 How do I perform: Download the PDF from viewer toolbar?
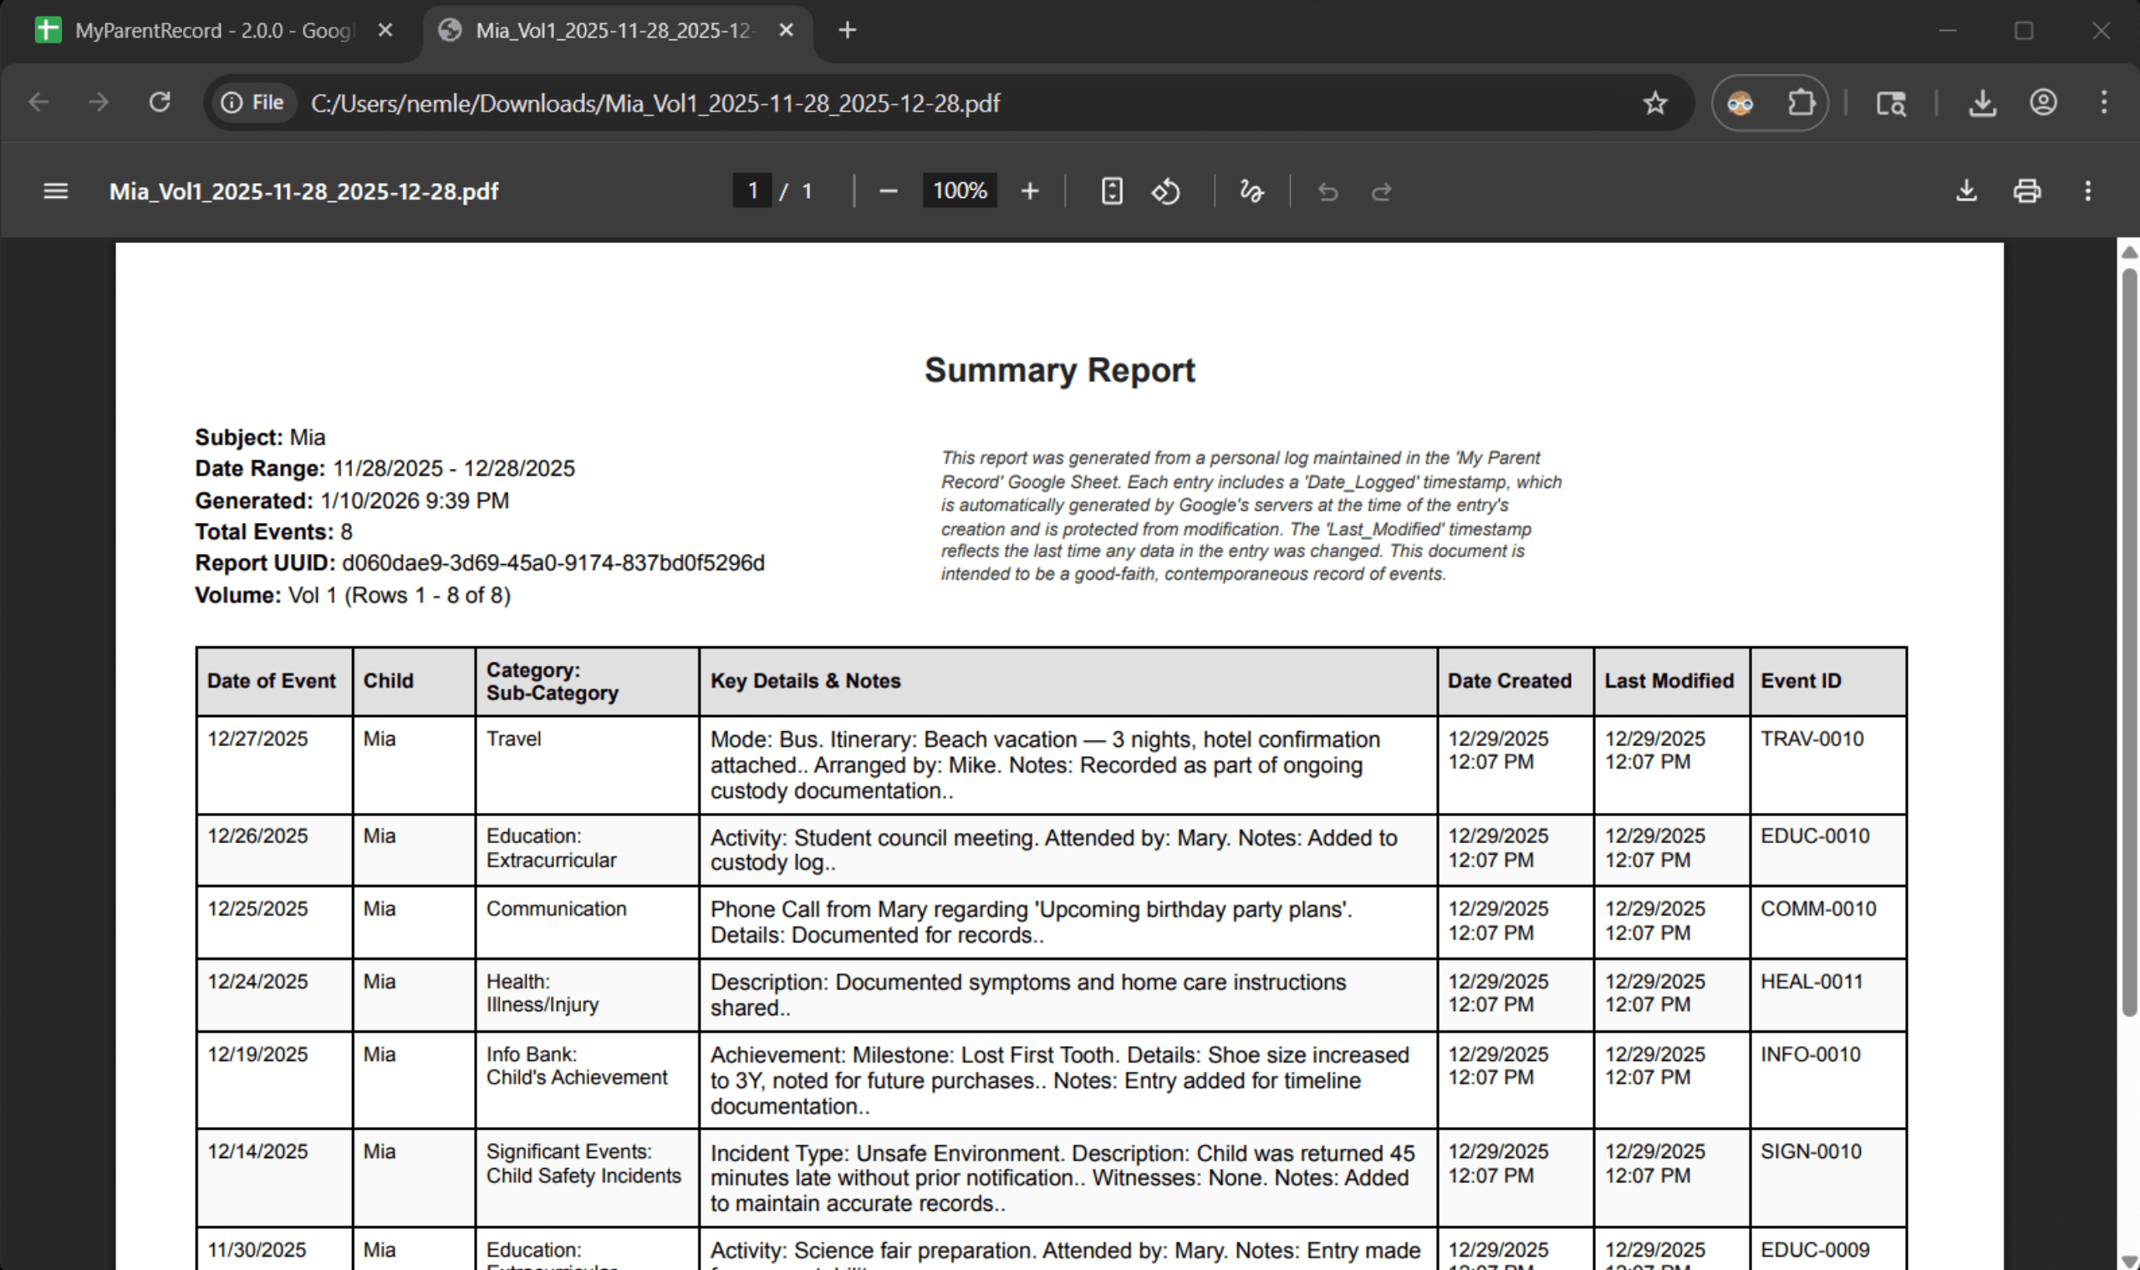click(x=1967, y=190)
